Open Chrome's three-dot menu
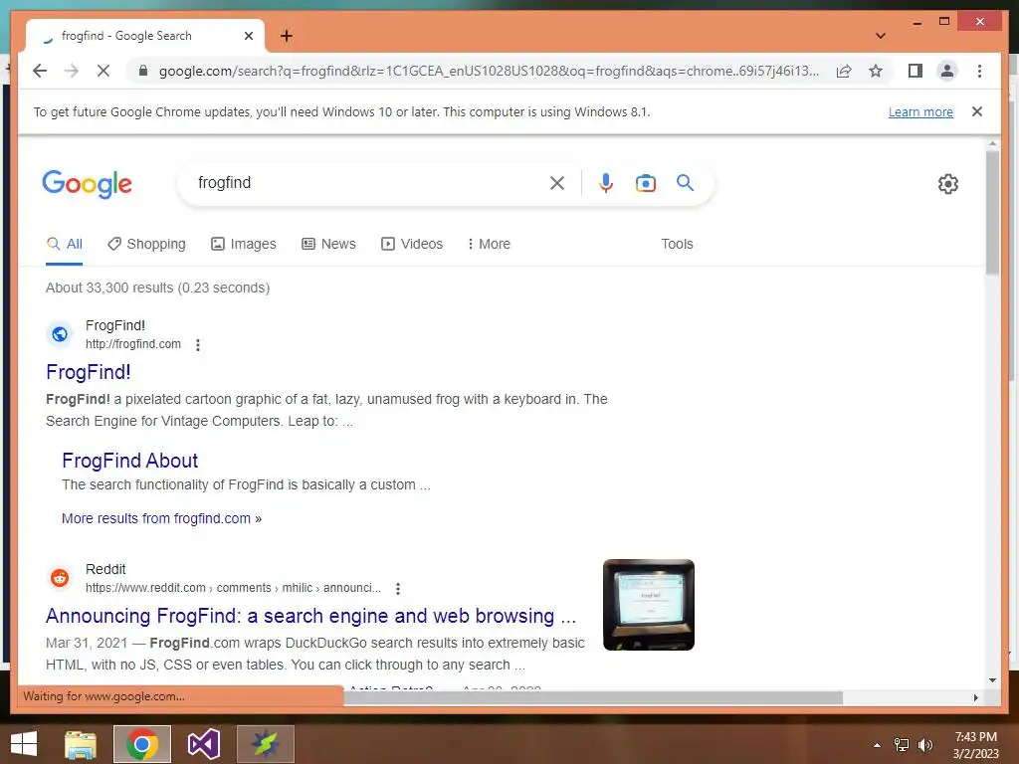This screenshot has height=764, width=1019. [979, 71]
